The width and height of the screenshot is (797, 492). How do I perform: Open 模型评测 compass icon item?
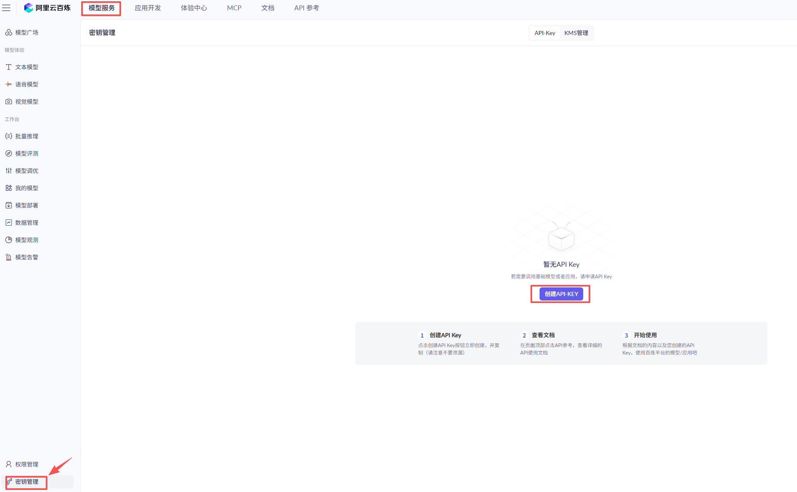pos(9,154)
